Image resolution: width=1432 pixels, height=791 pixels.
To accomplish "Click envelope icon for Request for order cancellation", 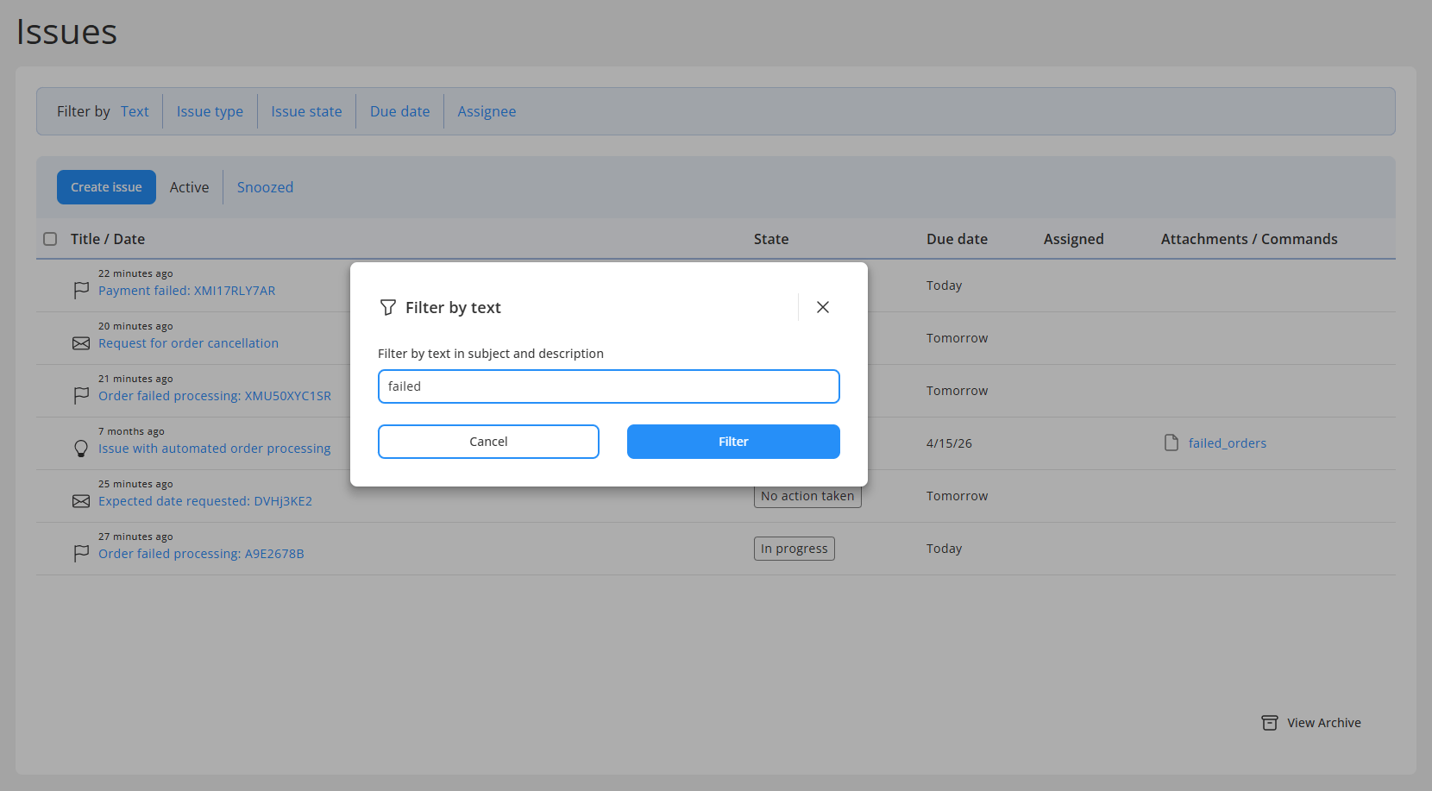I will pyautogui.click(x=81, y=343).
